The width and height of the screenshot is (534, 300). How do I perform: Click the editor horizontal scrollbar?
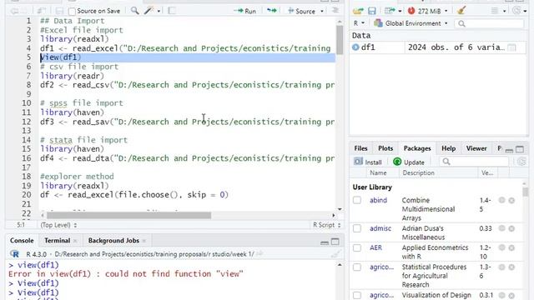point(128,215)
